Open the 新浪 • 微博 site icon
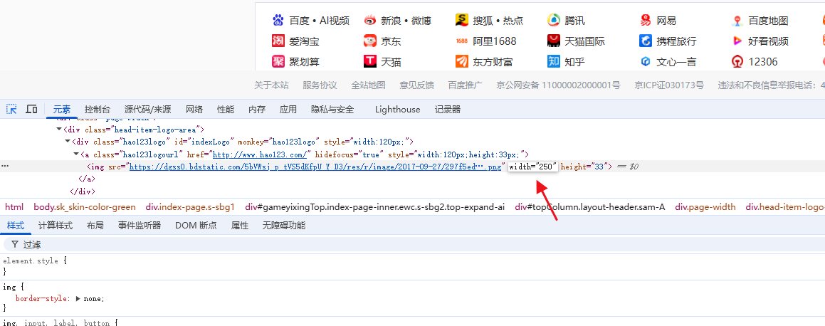Screen dimensions: 825x326 pyautogui.click(x=370, y=21)
